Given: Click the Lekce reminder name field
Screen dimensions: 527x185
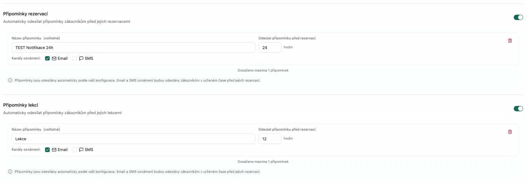Looking at the screenshot, I should [x=133, y=138].
